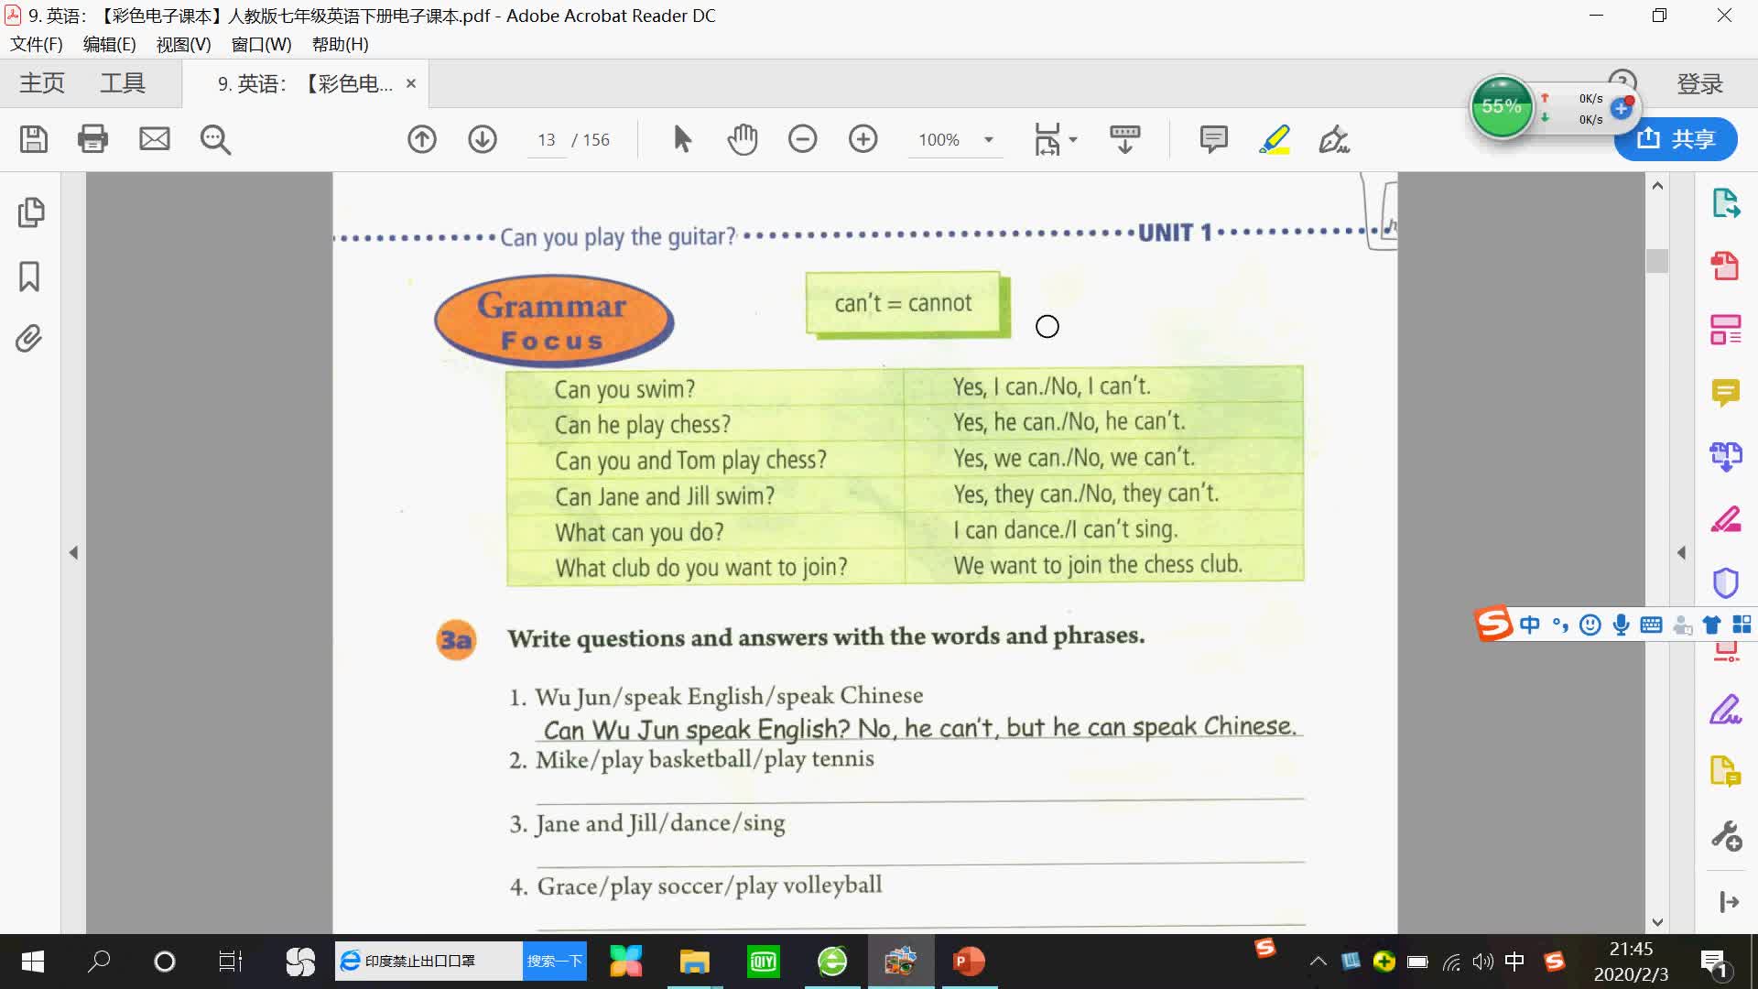Open the Attachments paperclip panel

(29, 338)
